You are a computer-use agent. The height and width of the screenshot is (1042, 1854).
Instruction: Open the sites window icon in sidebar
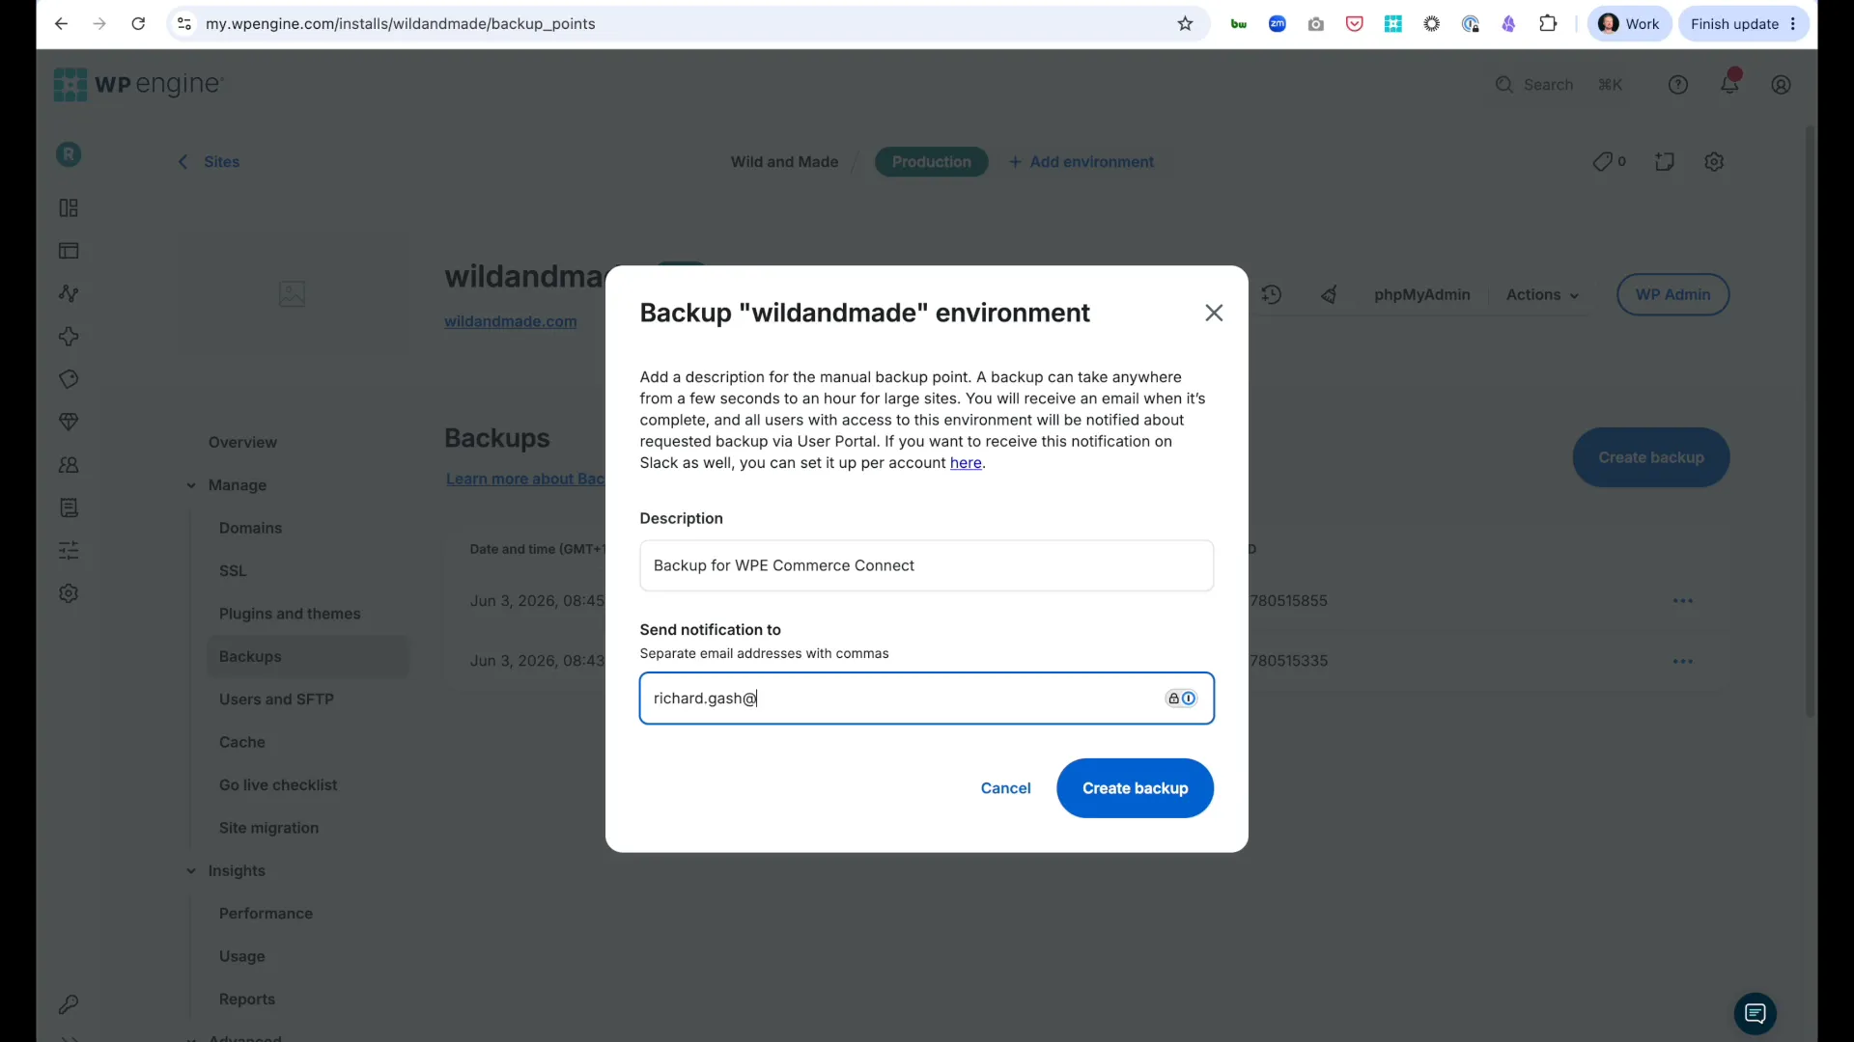pos(69,251)
